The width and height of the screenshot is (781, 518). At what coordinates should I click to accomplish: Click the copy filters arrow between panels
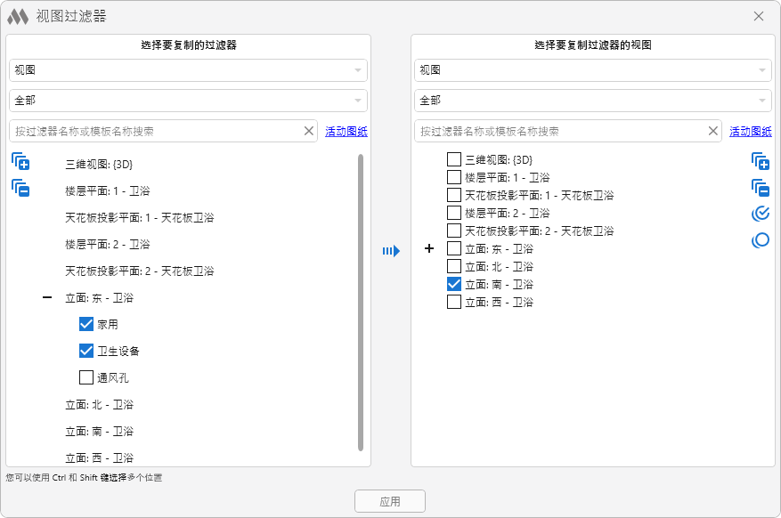click(391, 252)
